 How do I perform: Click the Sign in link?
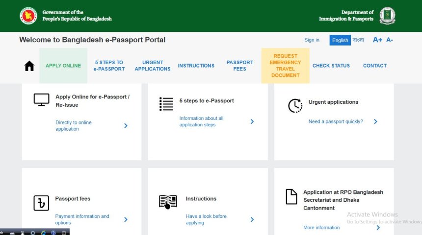click(312, 40)
